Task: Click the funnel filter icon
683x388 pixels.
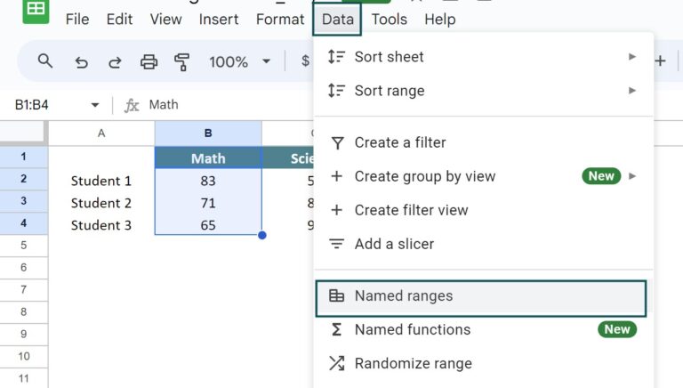Action: (337, 142)
